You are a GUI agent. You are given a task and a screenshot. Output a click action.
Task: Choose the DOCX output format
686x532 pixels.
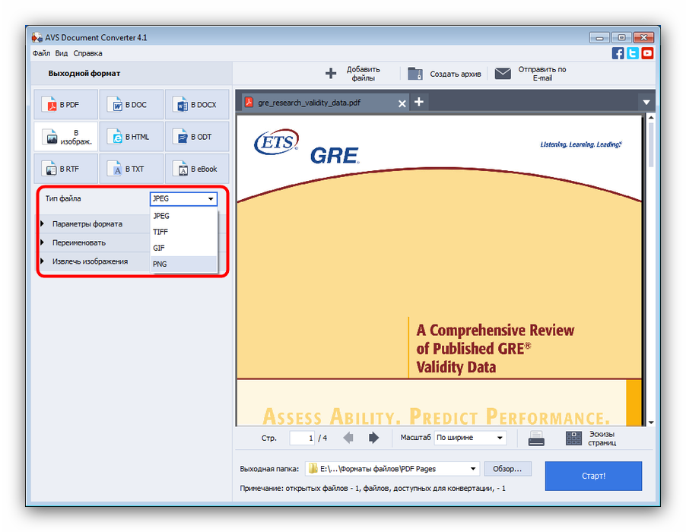coord(196,105)
